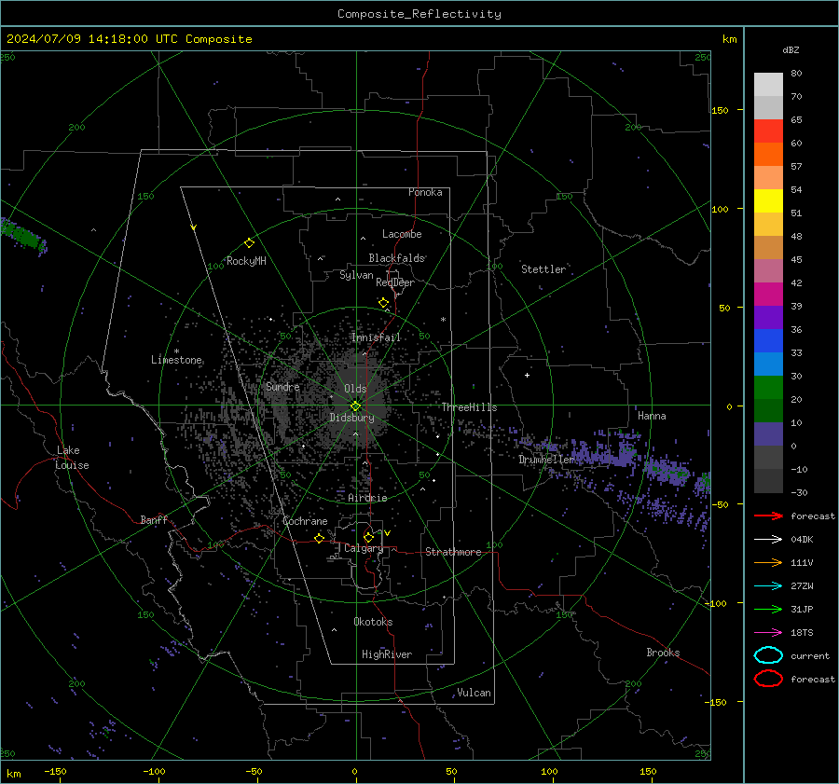Select the ThreeHills town label
The width and height of the screenshot is (839, 784).
click(x=469, y=407)
